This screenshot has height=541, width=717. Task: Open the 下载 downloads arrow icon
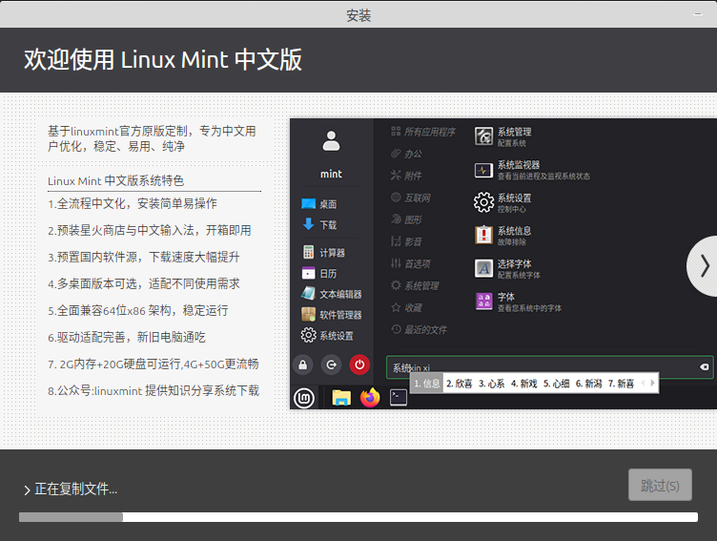(x=309, y=224)
